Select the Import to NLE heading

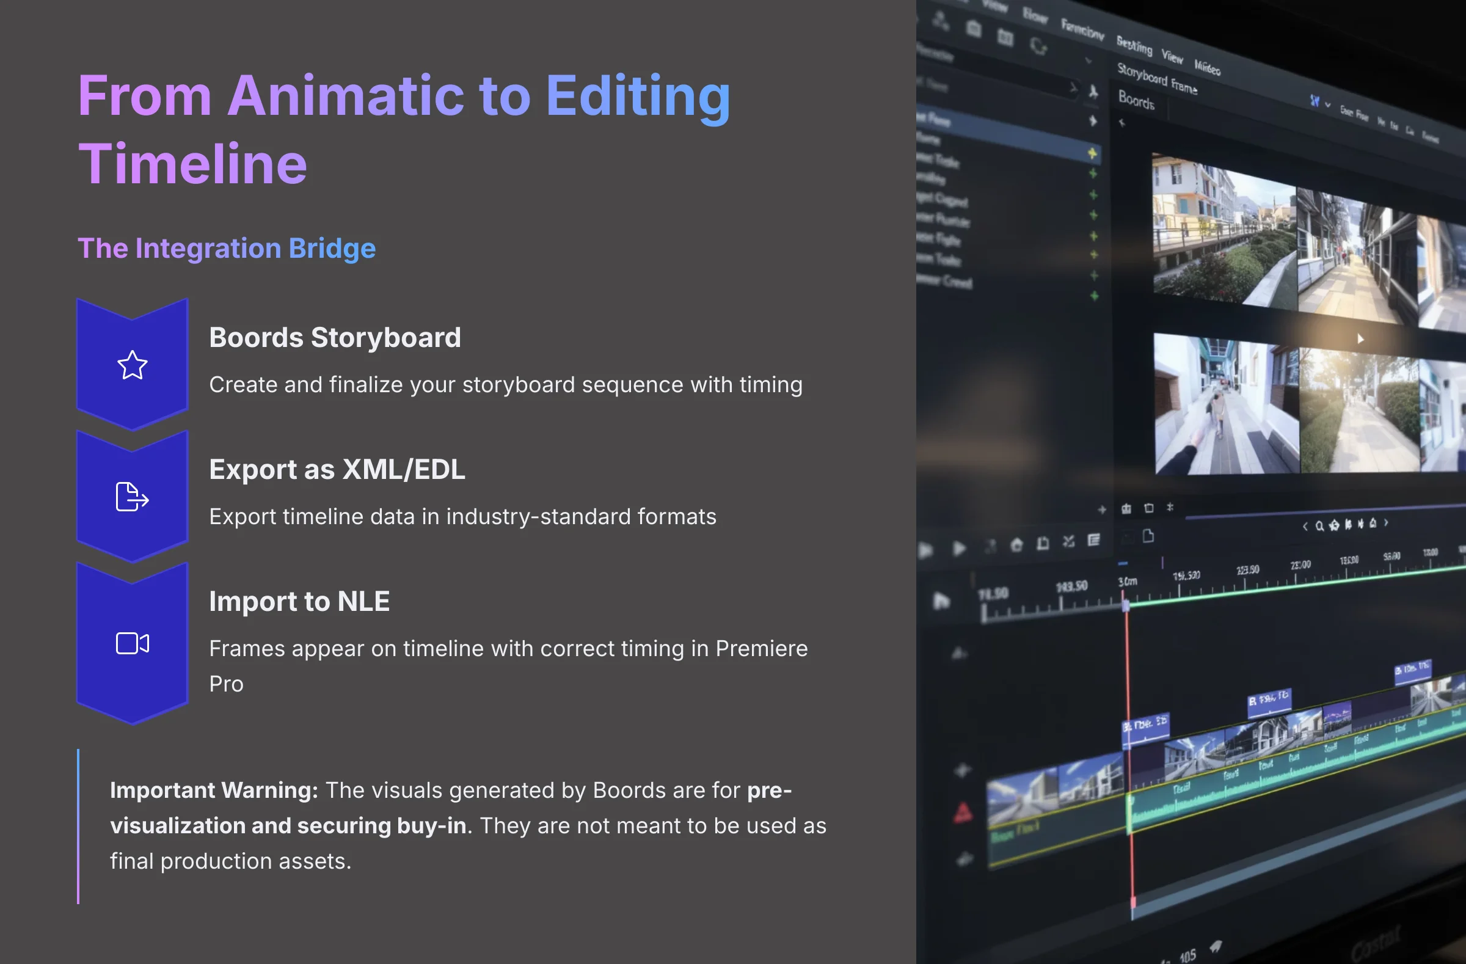299,601
